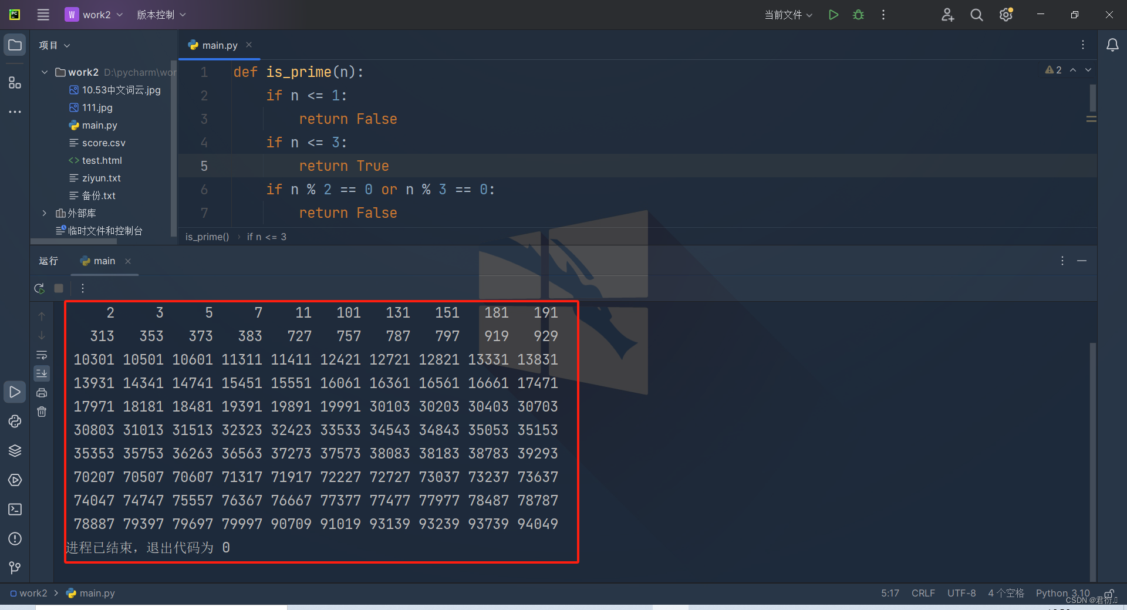Screen dimensions: 1127x610
Task: Go to previous highlighted problem arrow
Action: click(x=1073, y=70)
